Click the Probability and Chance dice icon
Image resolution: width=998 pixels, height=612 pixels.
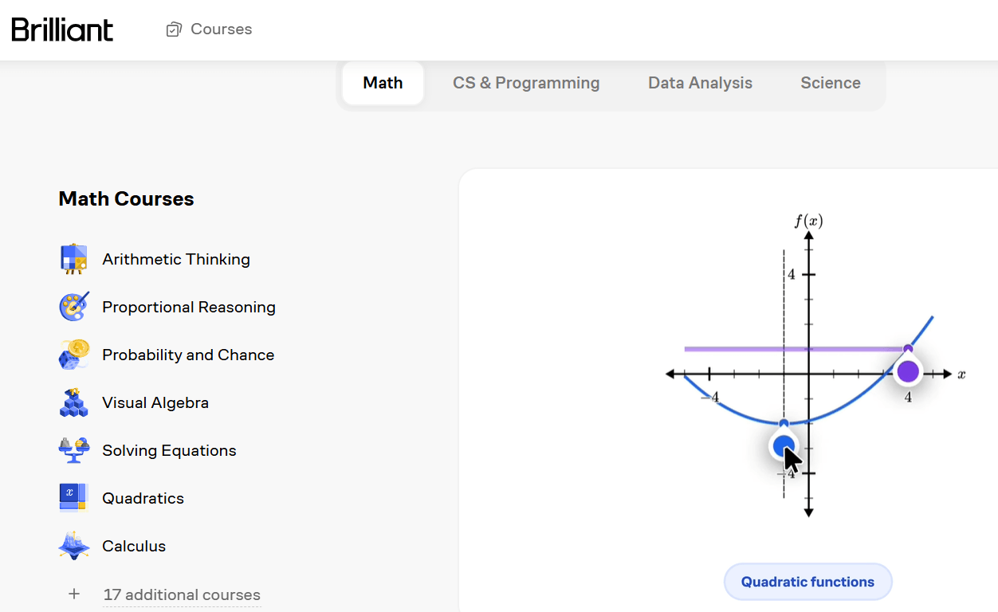[74, 355]
